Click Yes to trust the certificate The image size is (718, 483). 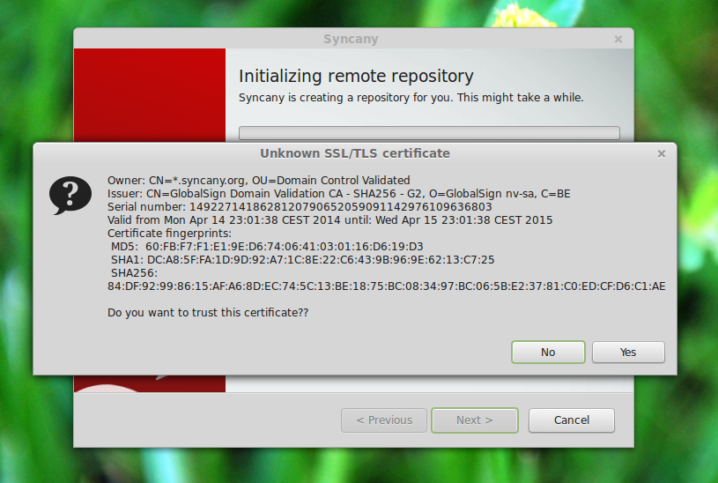click(x=628, y=352)
